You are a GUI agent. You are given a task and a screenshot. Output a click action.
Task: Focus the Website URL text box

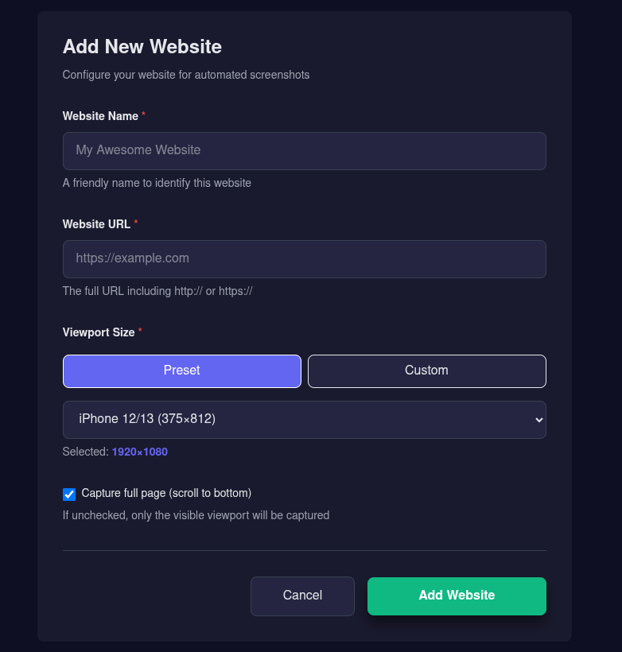[304, 258]
